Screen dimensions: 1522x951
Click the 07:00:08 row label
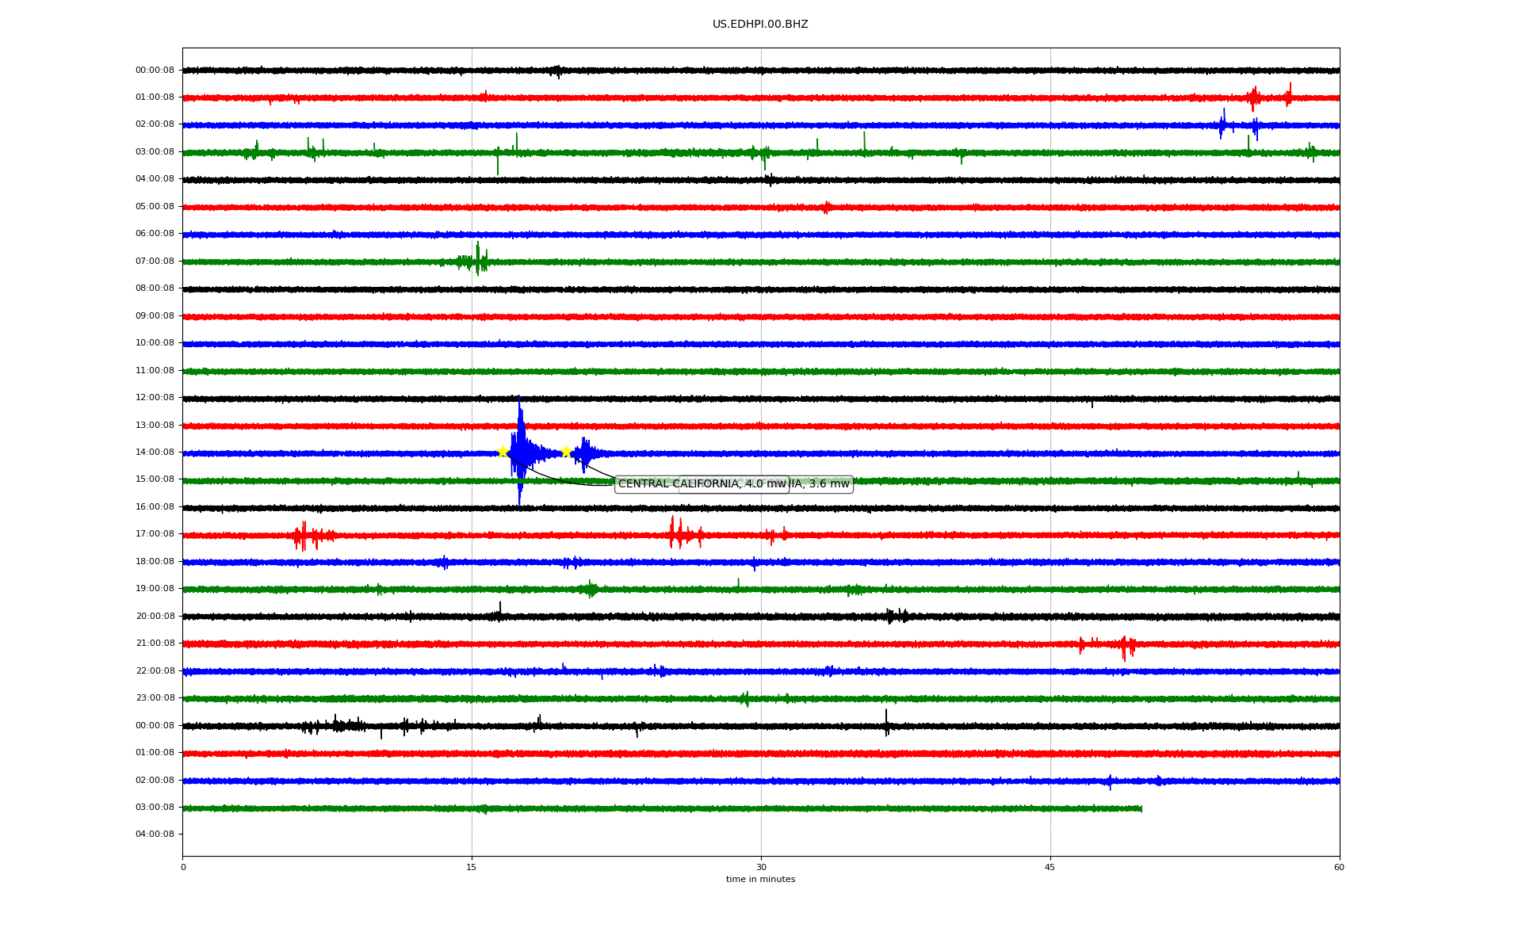click(155, 262)
